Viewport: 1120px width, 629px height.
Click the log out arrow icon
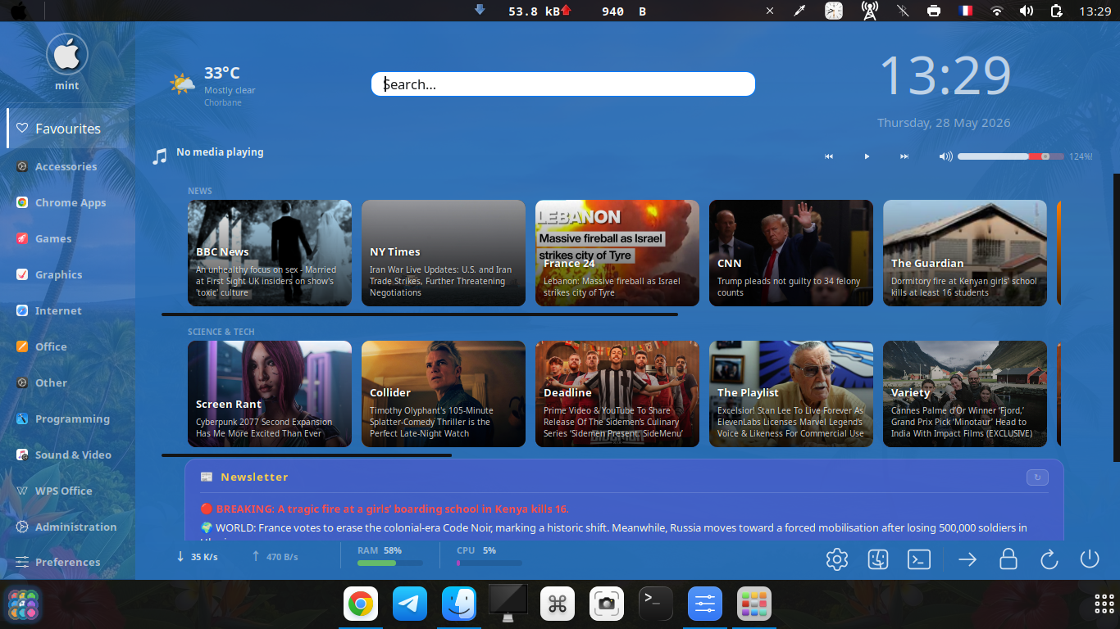click(967, 559)
